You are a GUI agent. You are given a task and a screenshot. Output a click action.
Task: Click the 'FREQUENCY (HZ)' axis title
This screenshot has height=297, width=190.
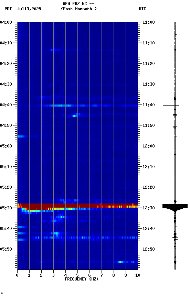tap(82, 279)
